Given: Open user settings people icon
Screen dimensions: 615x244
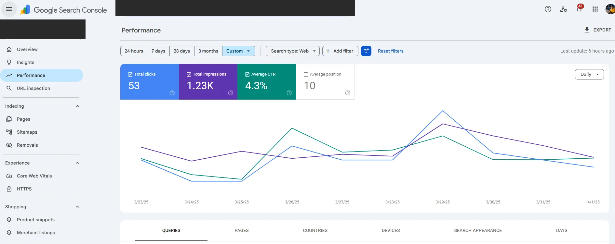Looking at the screenshot, I should [x=564, y=9].
